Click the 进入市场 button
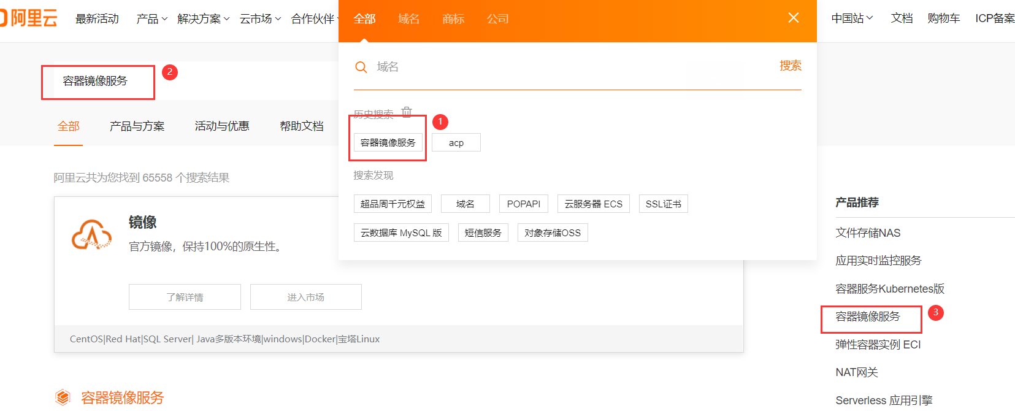The image size is (1015, 411). [305, 297]
